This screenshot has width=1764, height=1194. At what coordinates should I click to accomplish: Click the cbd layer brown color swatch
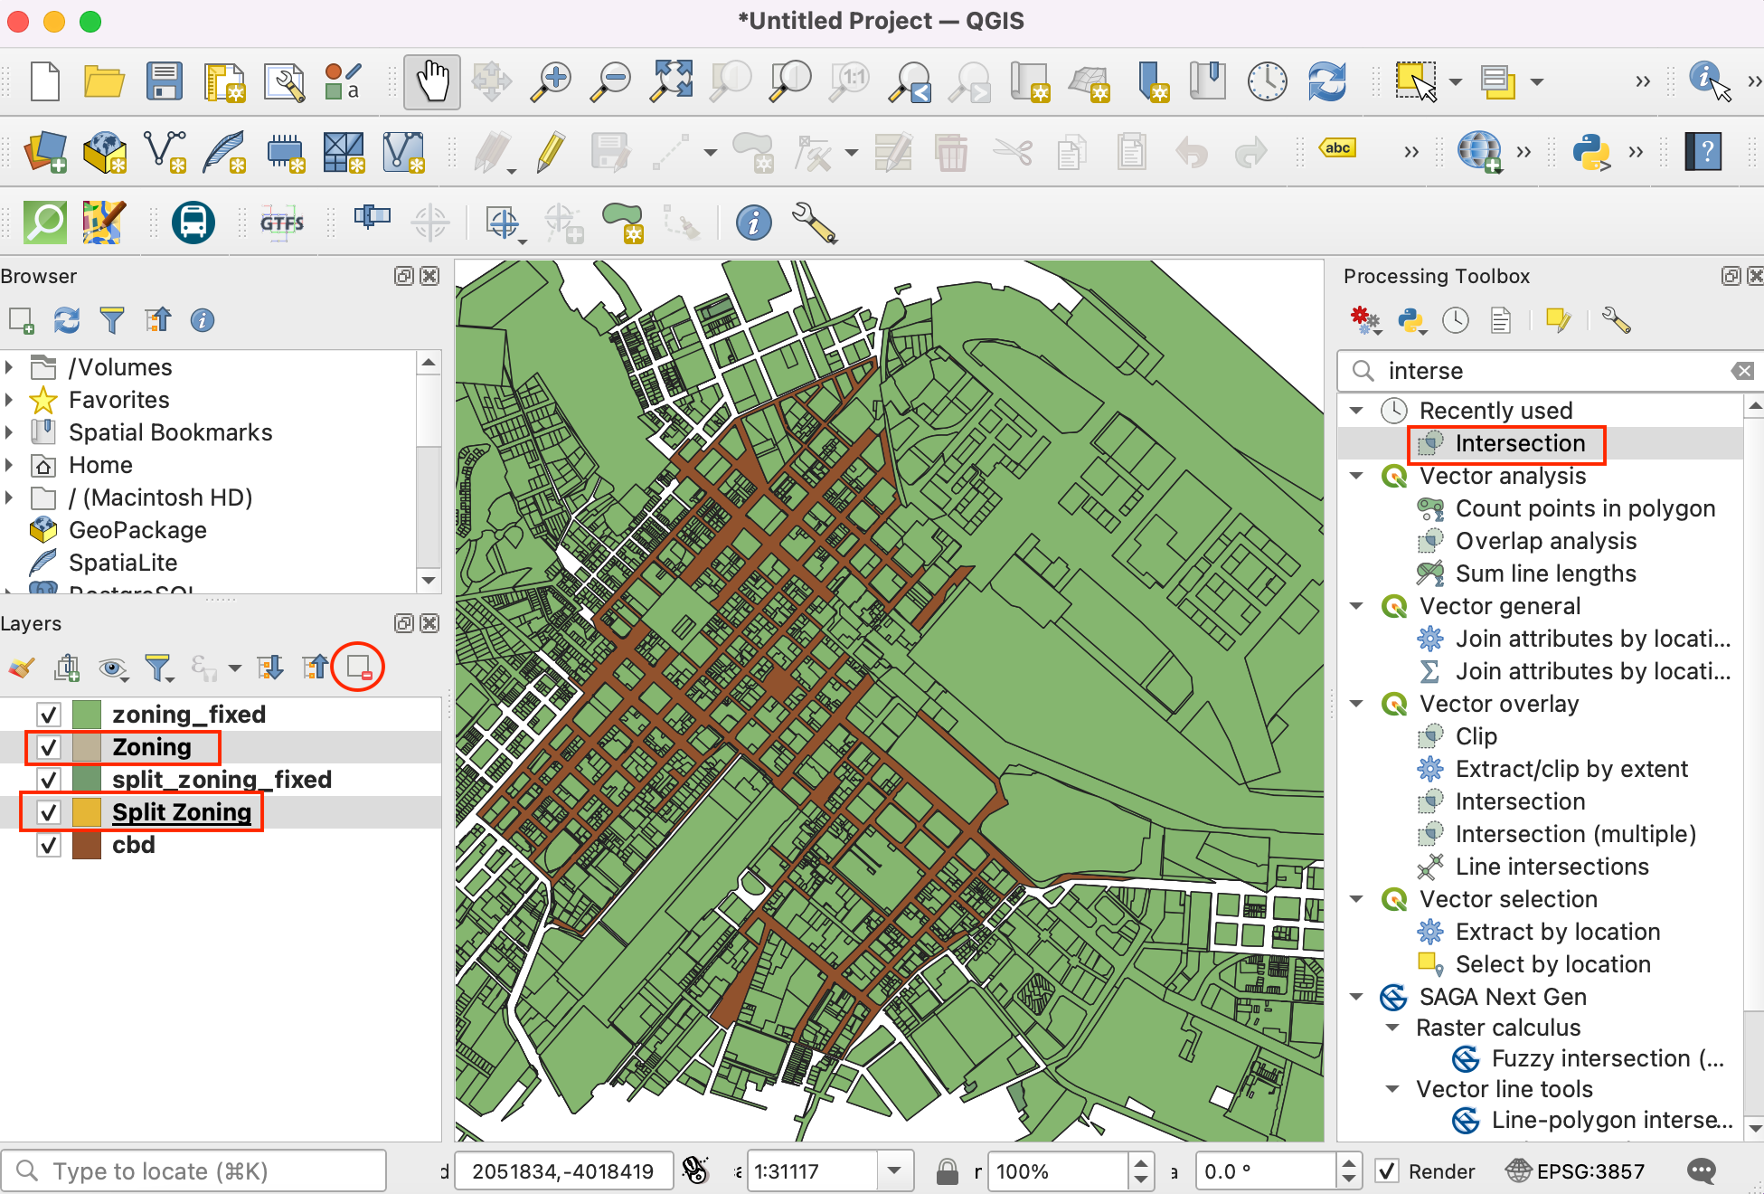[x=86, y=845]
